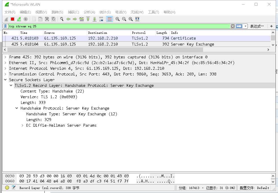The width and height of the screenshot is (278, 193).
Task: Collapse the TLSv1.2 Record Layer node
Action: (x=11, y=85)
